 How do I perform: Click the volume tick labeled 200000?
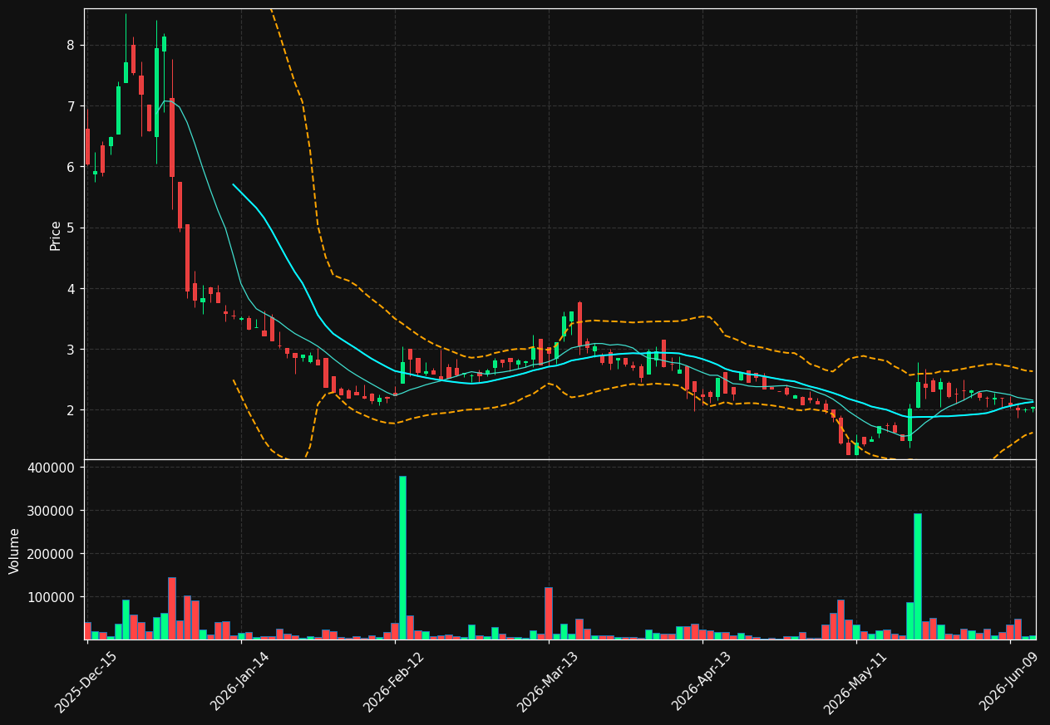point(52,554)
